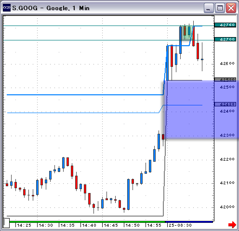
Task: Click the CQG application icon in title bar
Action: click(7, 8)
